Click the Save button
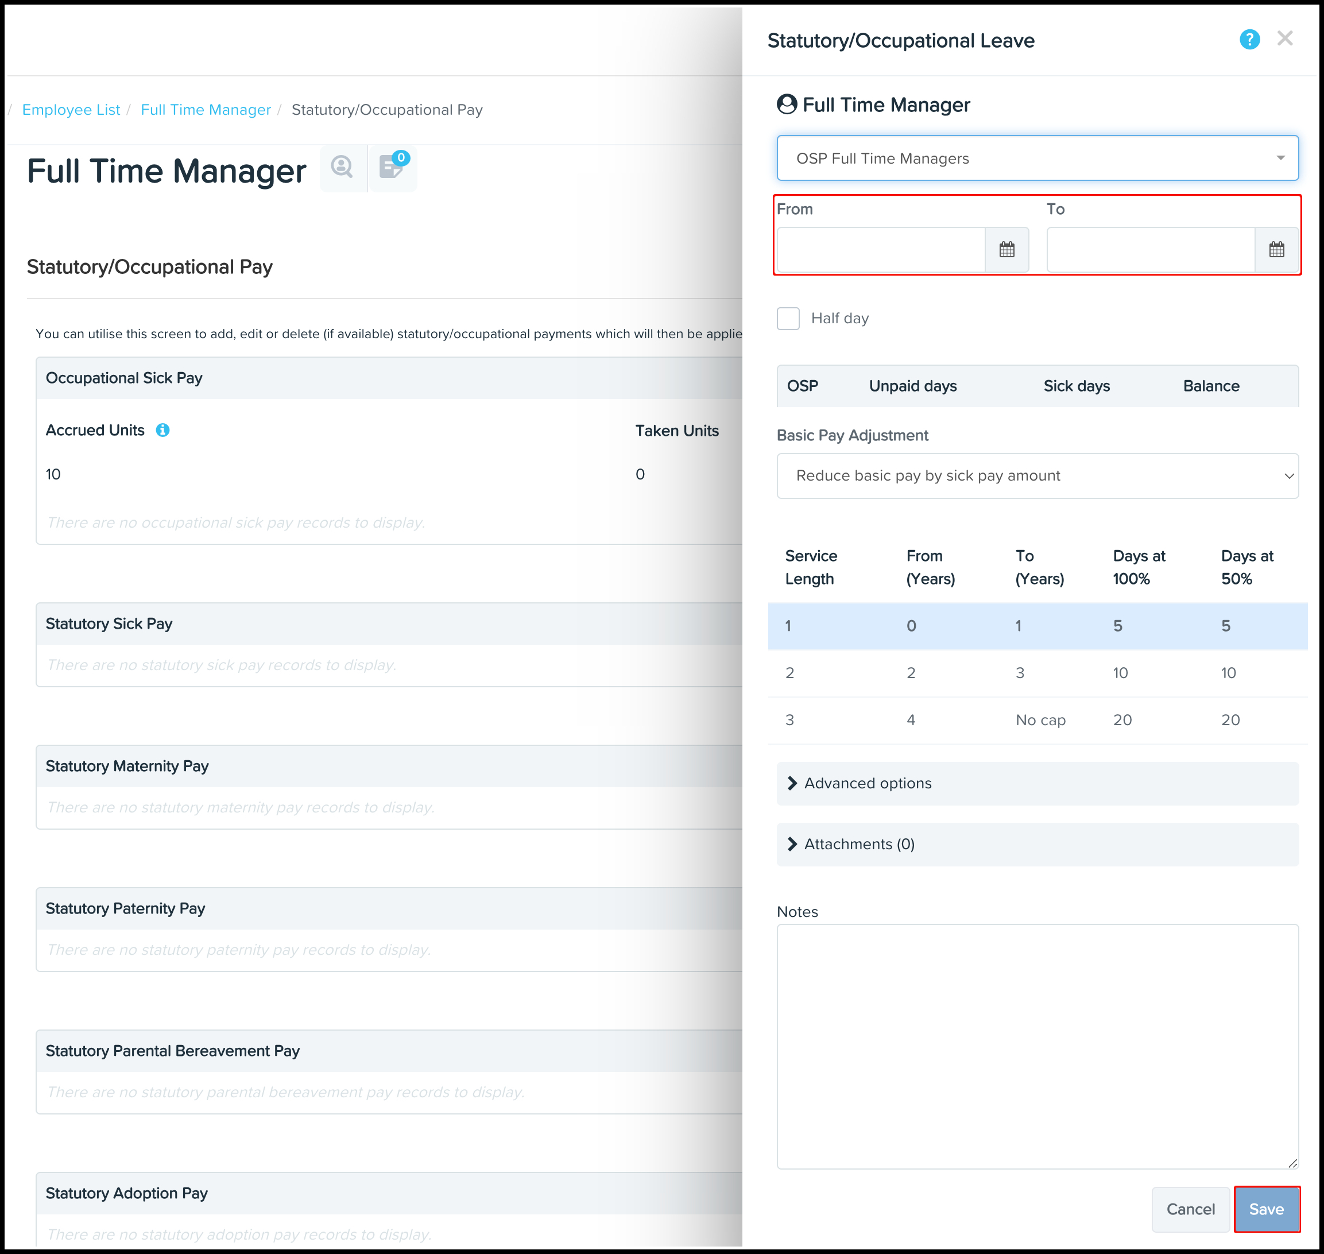The width and height of the screenshot is (1324, 1254). pyautogui.click(x=1266, y=1209)
